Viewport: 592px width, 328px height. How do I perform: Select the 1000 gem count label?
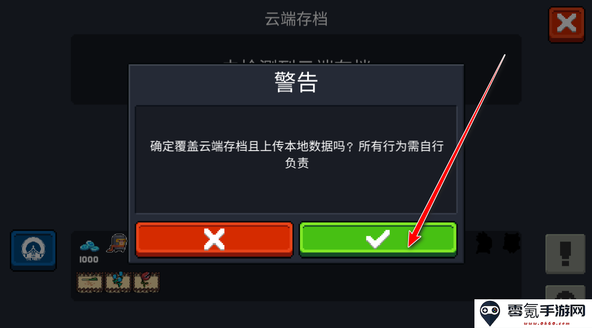pos(89,259)
